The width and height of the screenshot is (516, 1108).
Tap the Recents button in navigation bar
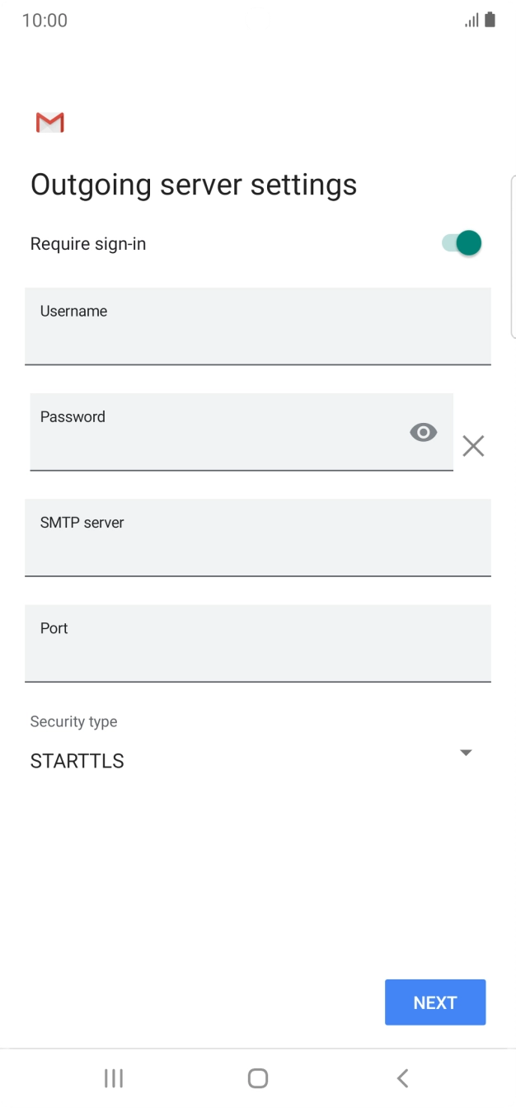click(113, 1077)
